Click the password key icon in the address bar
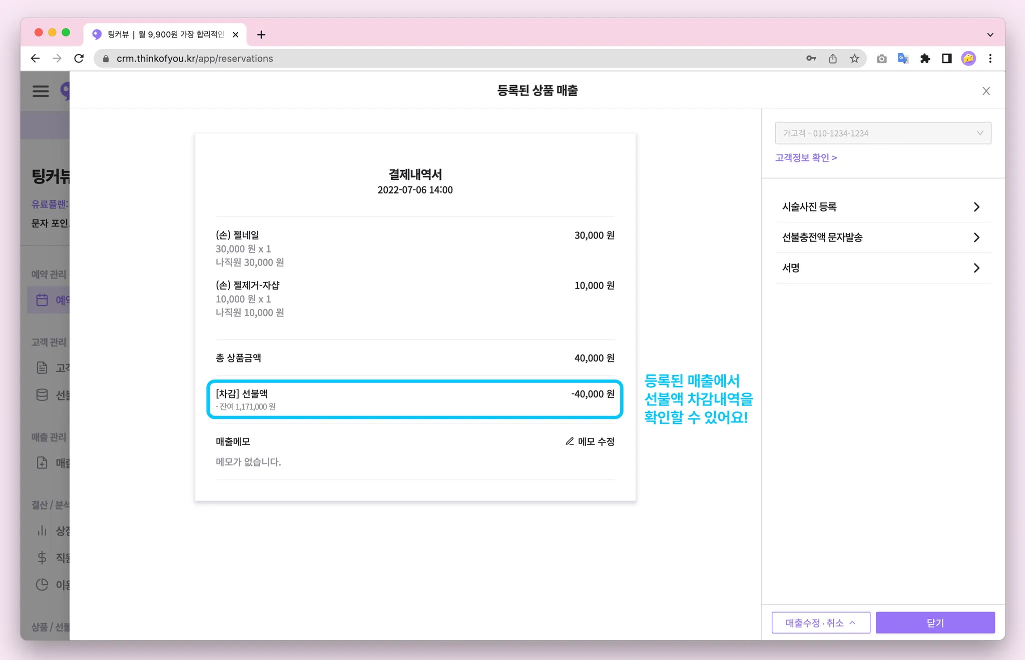Screen dimensions: 1025x660 [x=811, y=58]
